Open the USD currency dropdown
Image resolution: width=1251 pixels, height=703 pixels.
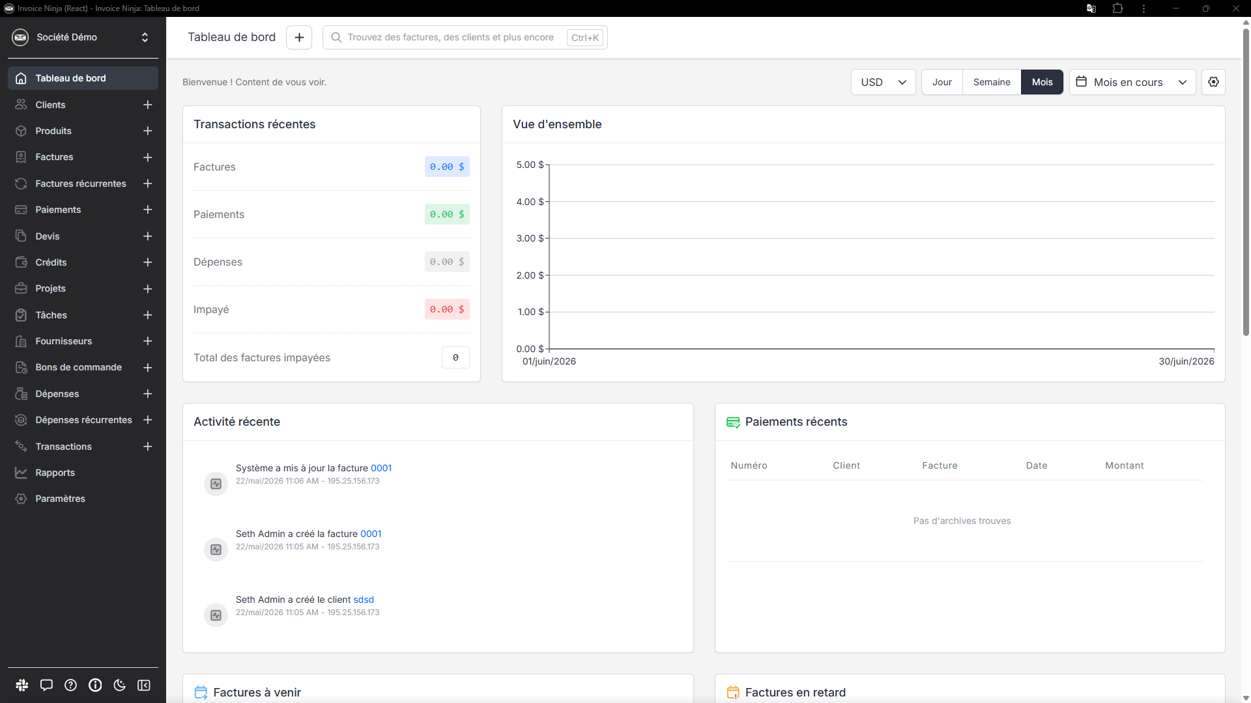(883, 82)
